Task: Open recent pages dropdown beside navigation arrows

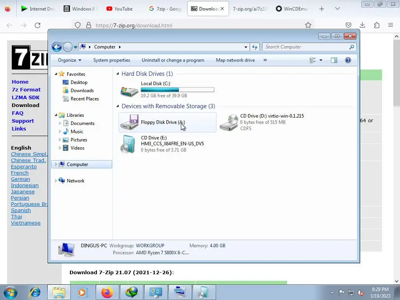Action: [x=75, y=47]
